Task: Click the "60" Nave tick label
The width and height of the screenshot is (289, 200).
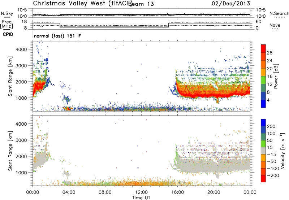Action: [x=259, y=22]
